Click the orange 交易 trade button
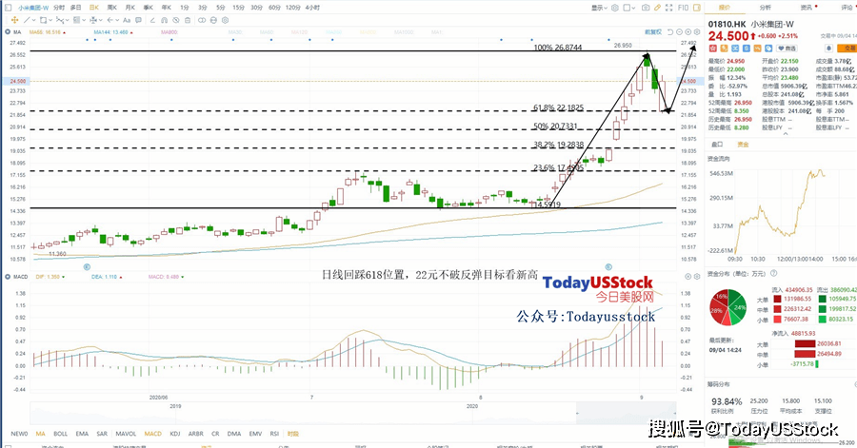The height and width of the screenshot is (448, 857). tap(847, 48)
